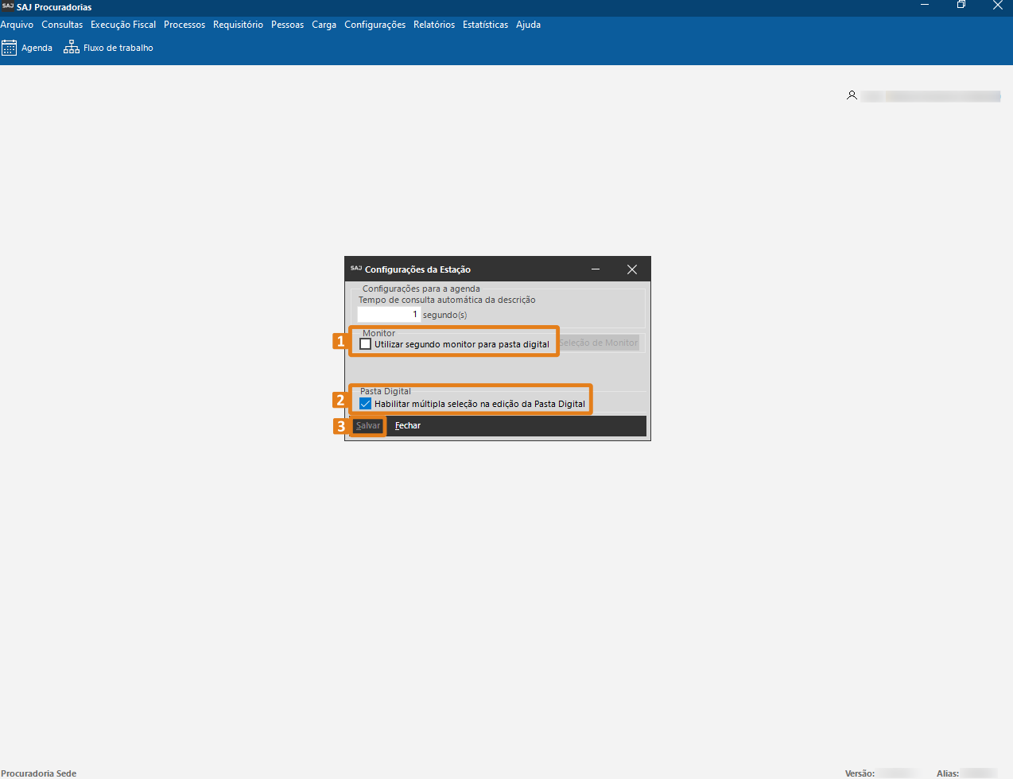Open the Configurações menu
Viewport: 1013px width, 779px height.
[375, 25]
